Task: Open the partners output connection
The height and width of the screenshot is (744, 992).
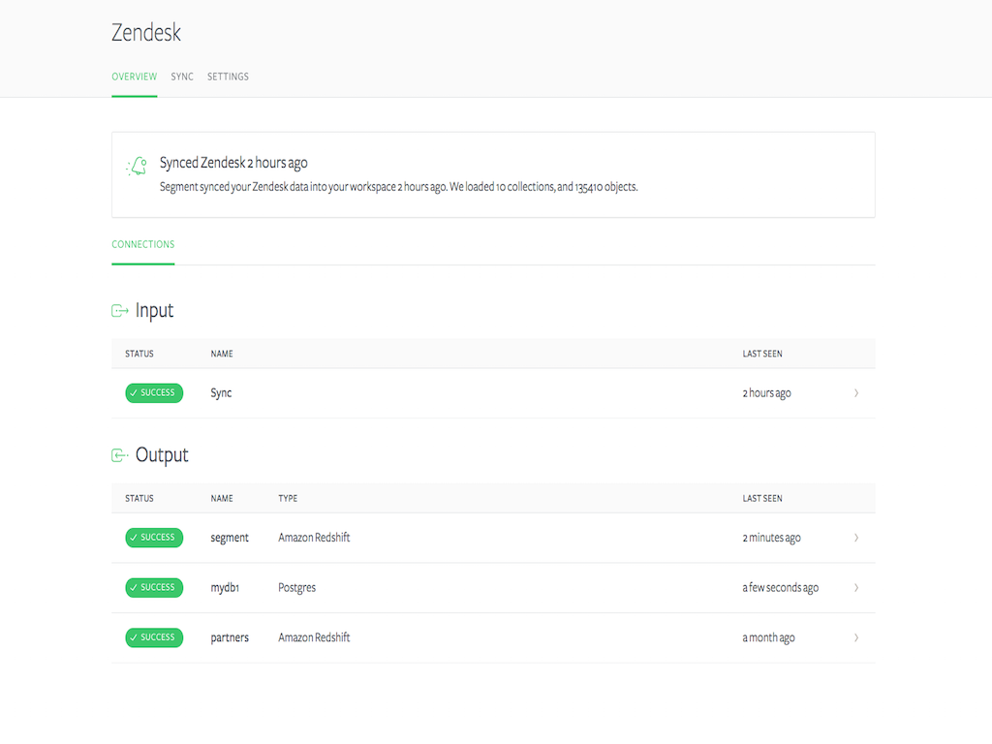Action: pos(230,638)
